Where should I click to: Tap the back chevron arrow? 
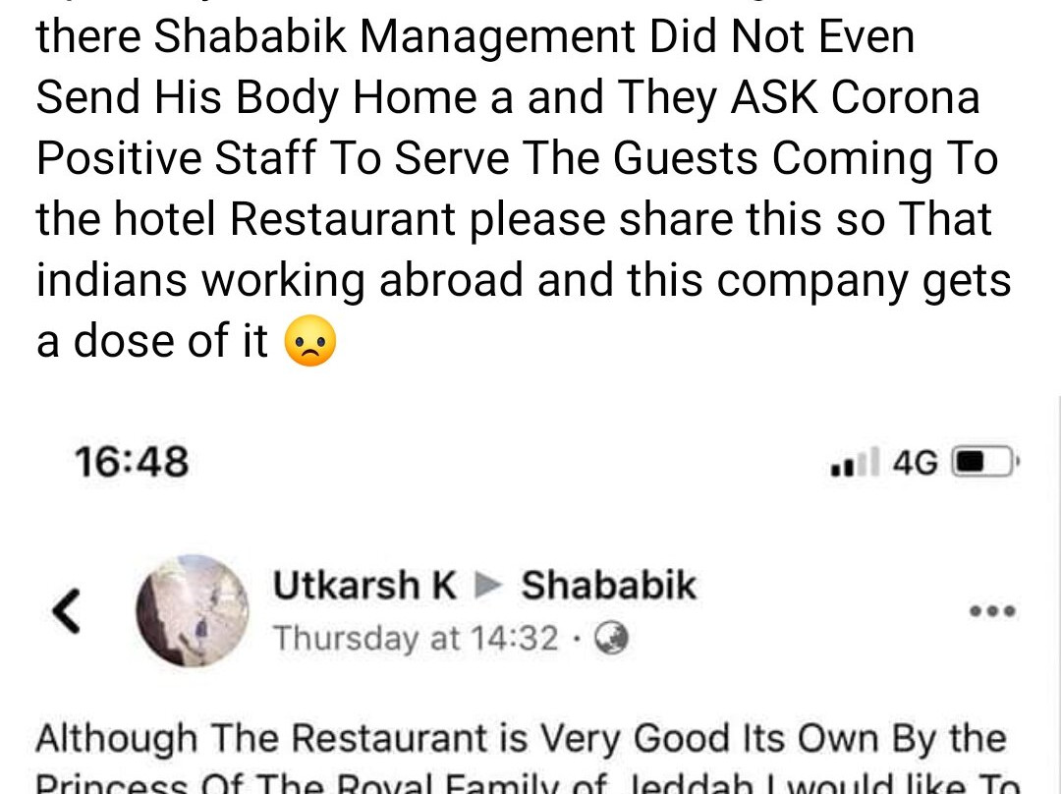(x=67, y=610)
